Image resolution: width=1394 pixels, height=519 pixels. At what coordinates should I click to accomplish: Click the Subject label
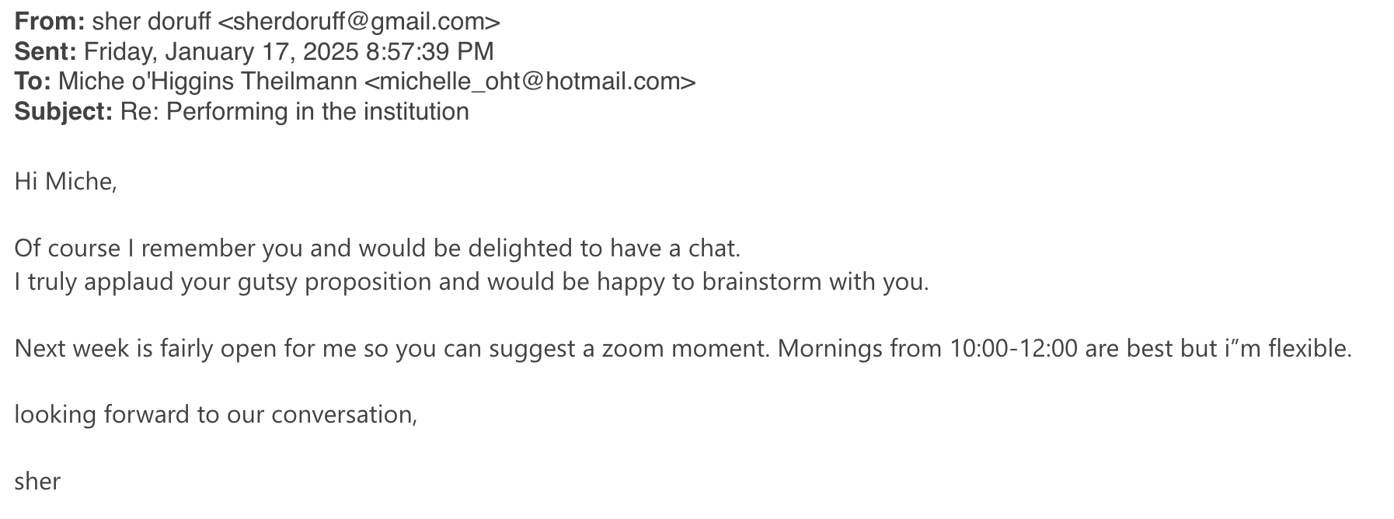click(64, 112)
